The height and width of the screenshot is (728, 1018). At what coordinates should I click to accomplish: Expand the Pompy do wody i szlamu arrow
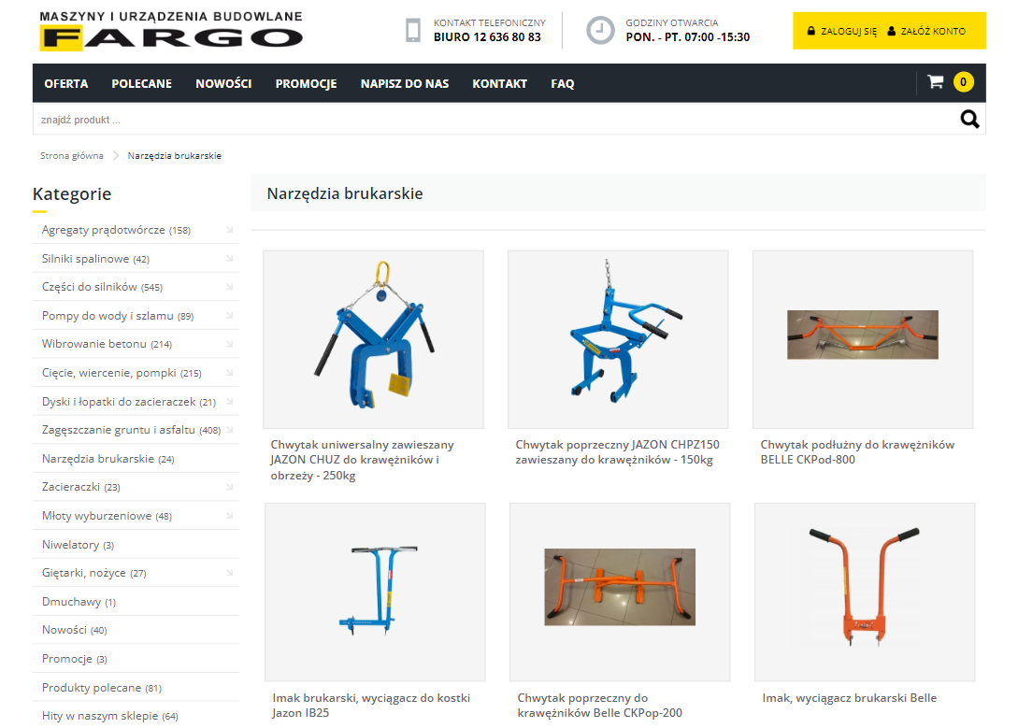tap(229, 315)
